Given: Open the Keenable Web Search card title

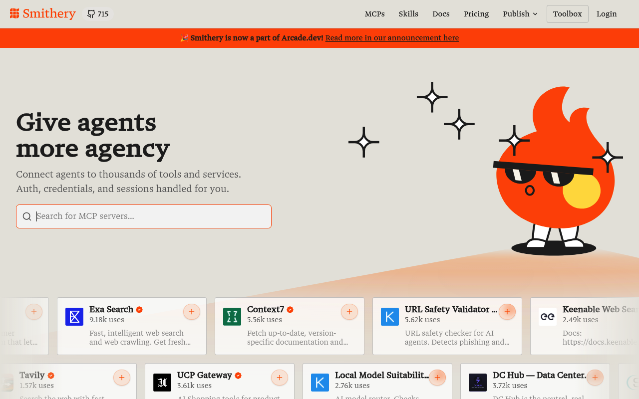Looking at the screenshot, I should click(x=601, y=310).
